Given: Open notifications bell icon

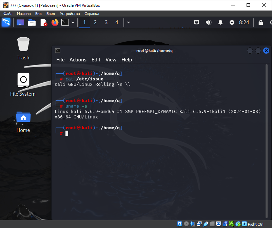Looking at the screenshot, I should (x=220, y=22).
